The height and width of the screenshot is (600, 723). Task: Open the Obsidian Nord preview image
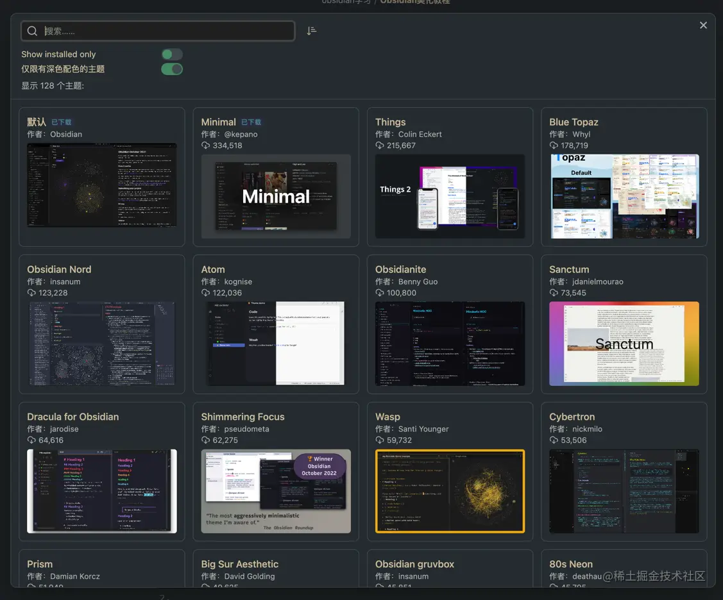(x=102, y=344)
